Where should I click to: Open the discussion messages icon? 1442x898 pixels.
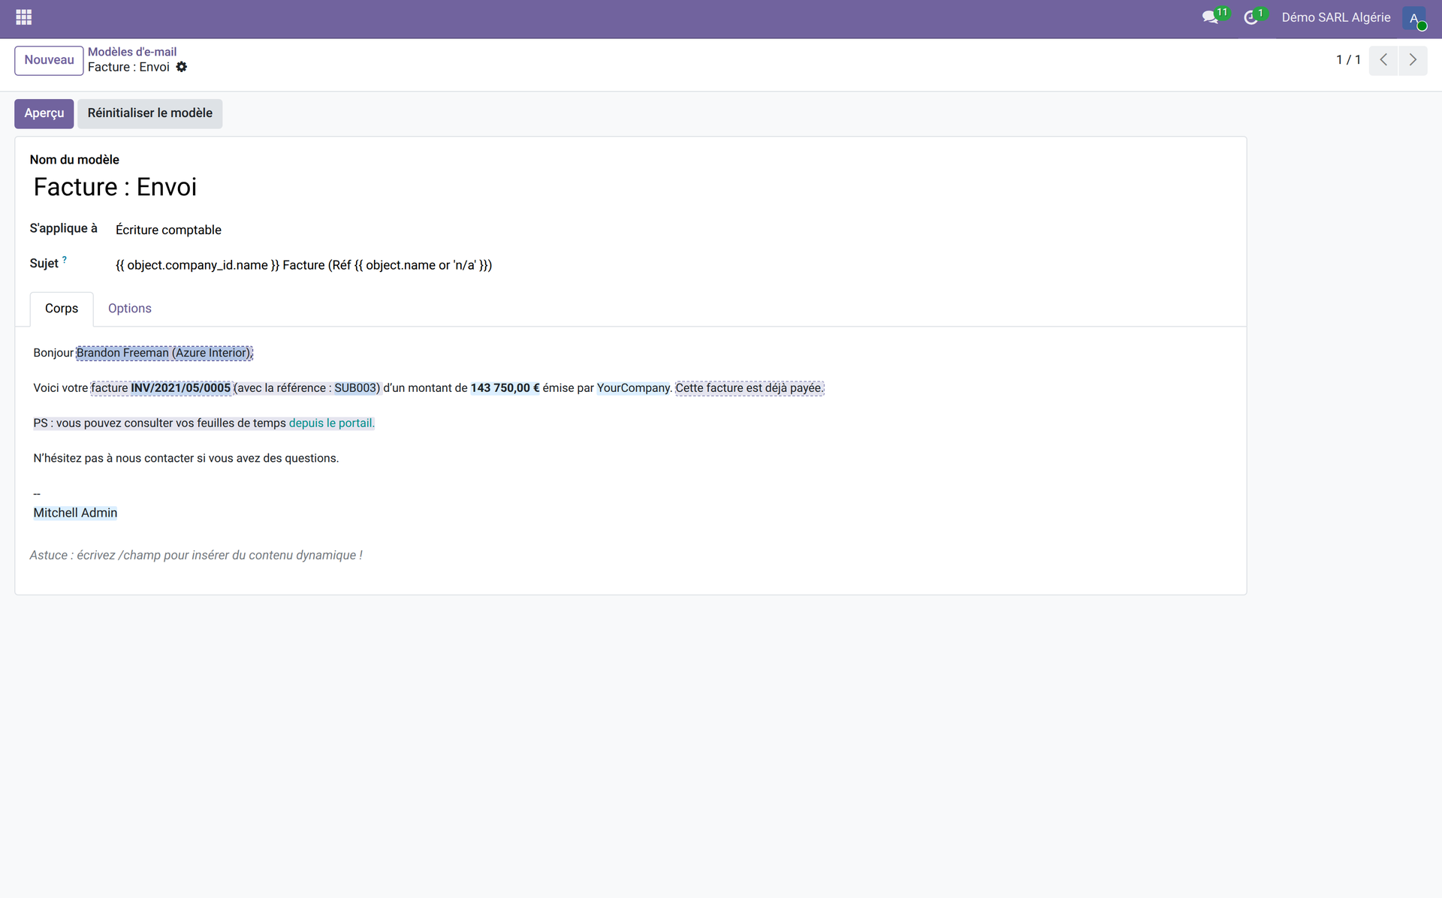point(1210,17)
